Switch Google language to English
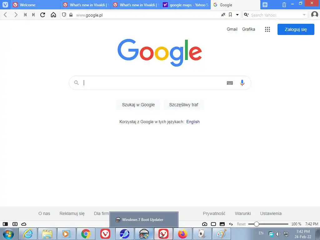This screenshot has width=320, height=240. (193, 122)
